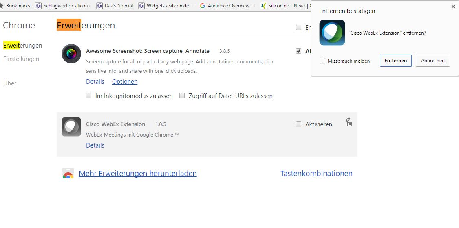The height and width of the screenshot is (228, 459).
Task: Close the Entfernen bestätigen dialog with X
Action: click(x=453, y=7)
